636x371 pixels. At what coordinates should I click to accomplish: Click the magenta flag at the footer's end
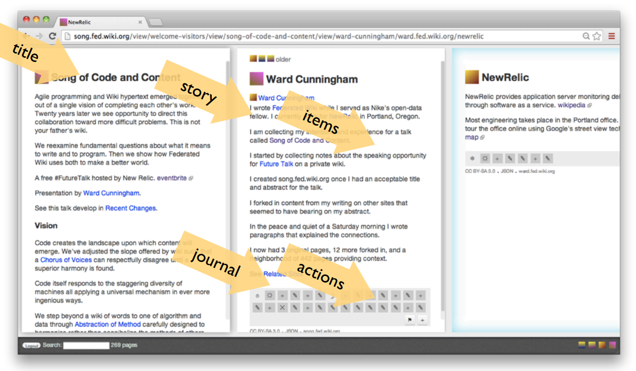[x=612, y=345]
